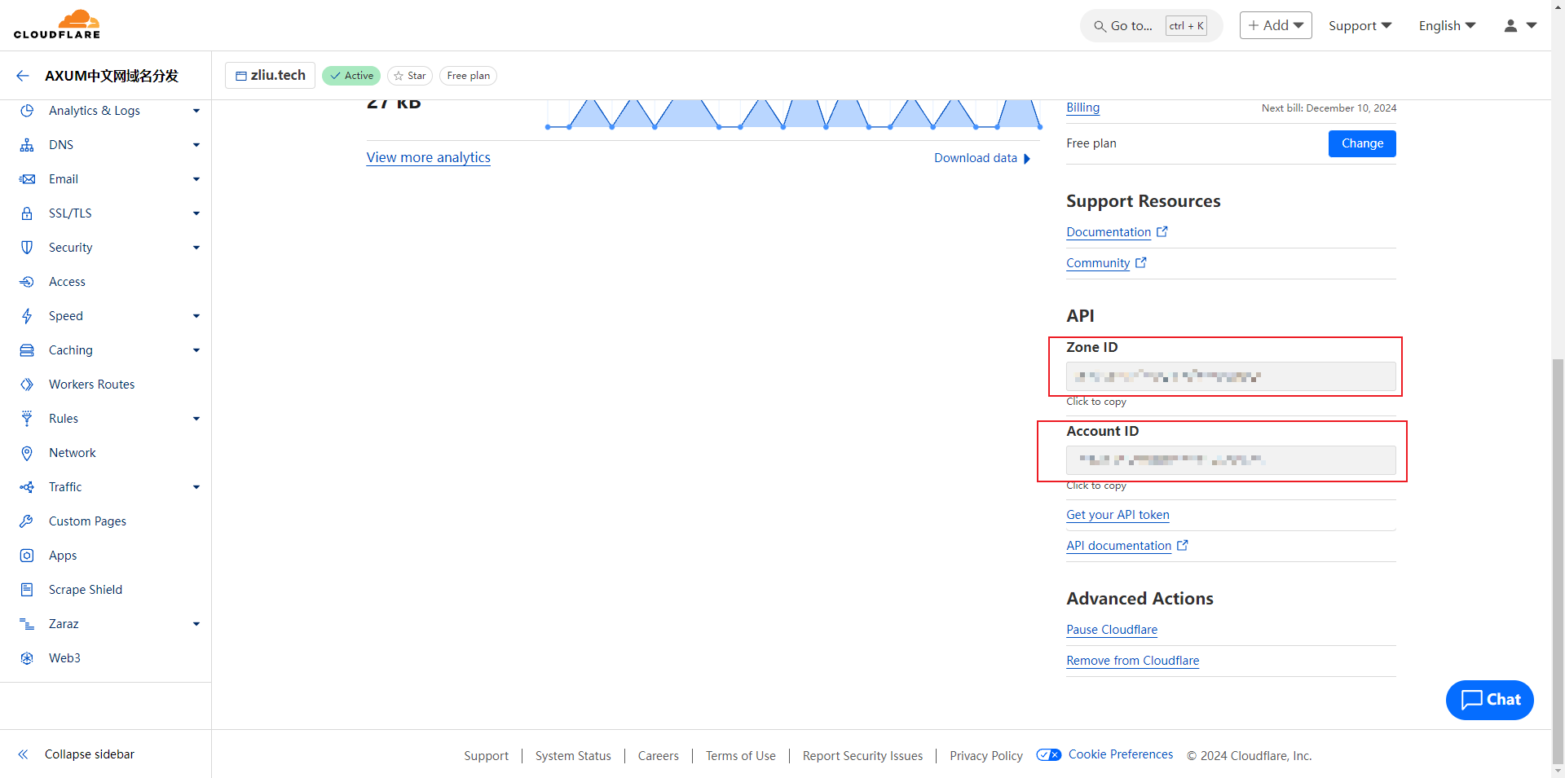Click the Zone ID field to copy
Viewport: 1565px width, 778px height.
pyautogui.click(x=1231, y=376)
